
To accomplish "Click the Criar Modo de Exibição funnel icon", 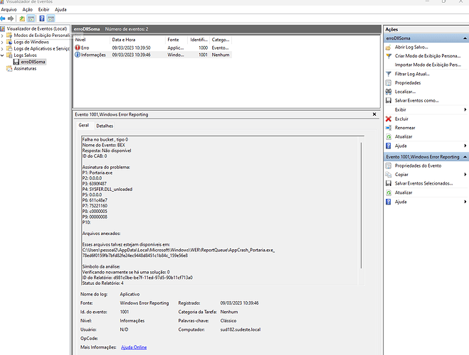I will [x=389, y=56].
